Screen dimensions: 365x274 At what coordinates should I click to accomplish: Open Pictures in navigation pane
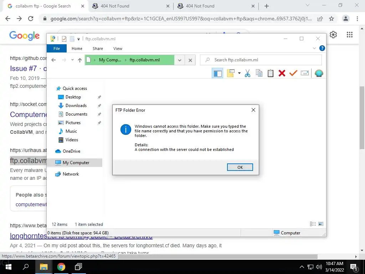click(x=73, y=123)
